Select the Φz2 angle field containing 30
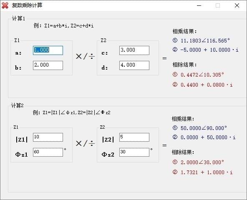247x200 pixels. [134, 152]
